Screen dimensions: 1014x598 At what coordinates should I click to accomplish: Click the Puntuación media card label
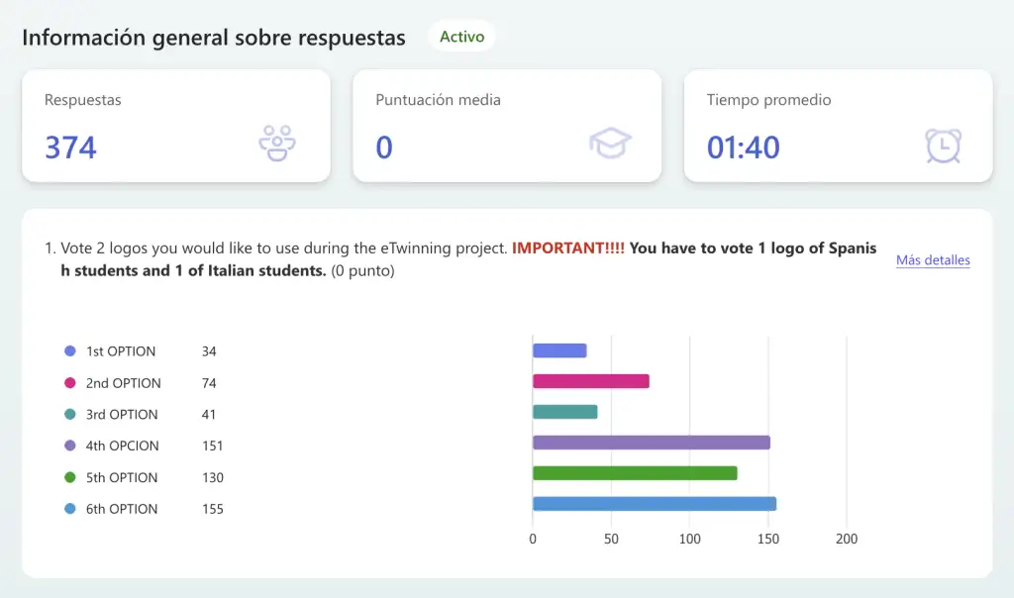438,100
